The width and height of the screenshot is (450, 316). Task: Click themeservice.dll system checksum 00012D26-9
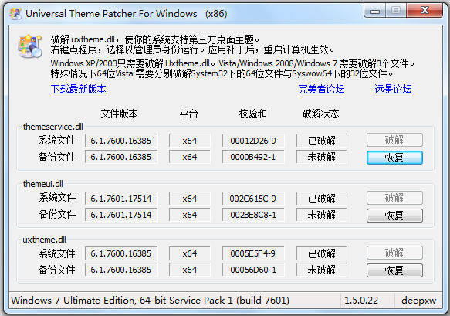[x=253, y=141]
